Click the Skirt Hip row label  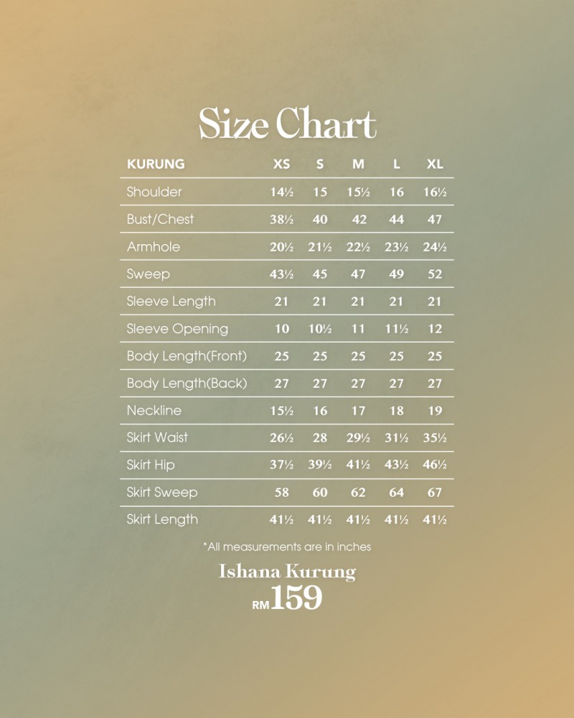click(151, 465)
